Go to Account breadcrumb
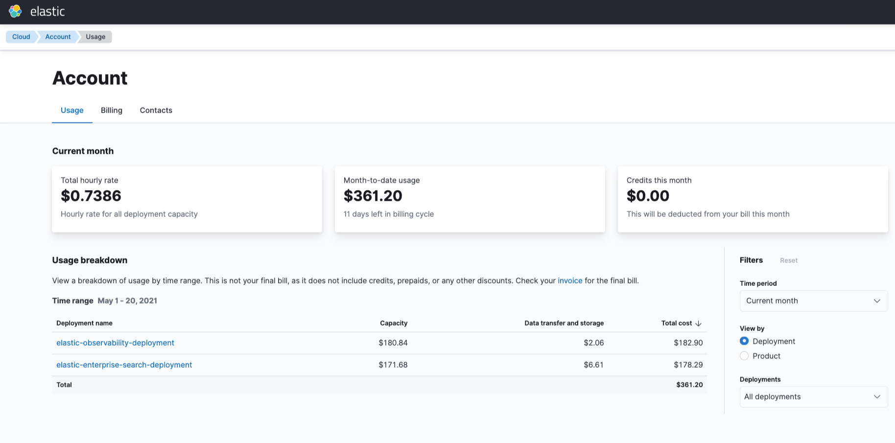This screenshot has width=895, height=443. coord(58,37)
